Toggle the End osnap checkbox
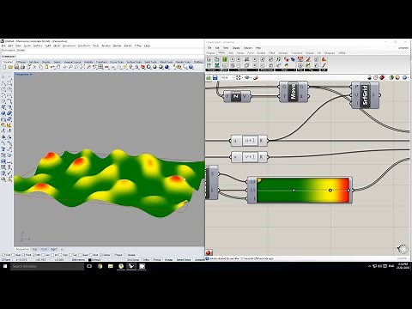 (x=3, y=255)
